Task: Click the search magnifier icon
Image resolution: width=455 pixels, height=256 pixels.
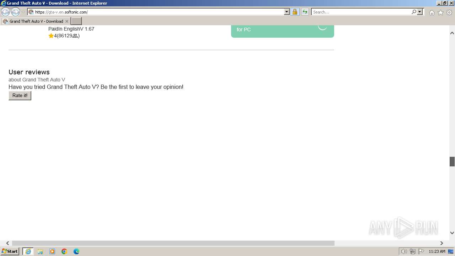Action: click(x=414, y=12)
